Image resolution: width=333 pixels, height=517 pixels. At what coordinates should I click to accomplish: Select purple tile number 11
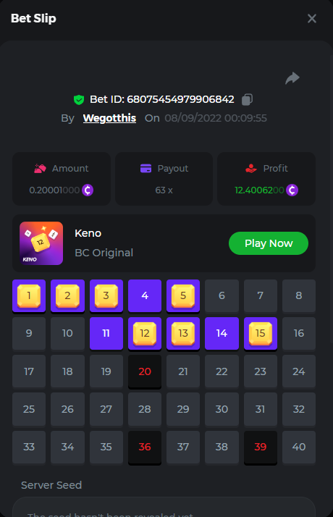pos(106,333)
